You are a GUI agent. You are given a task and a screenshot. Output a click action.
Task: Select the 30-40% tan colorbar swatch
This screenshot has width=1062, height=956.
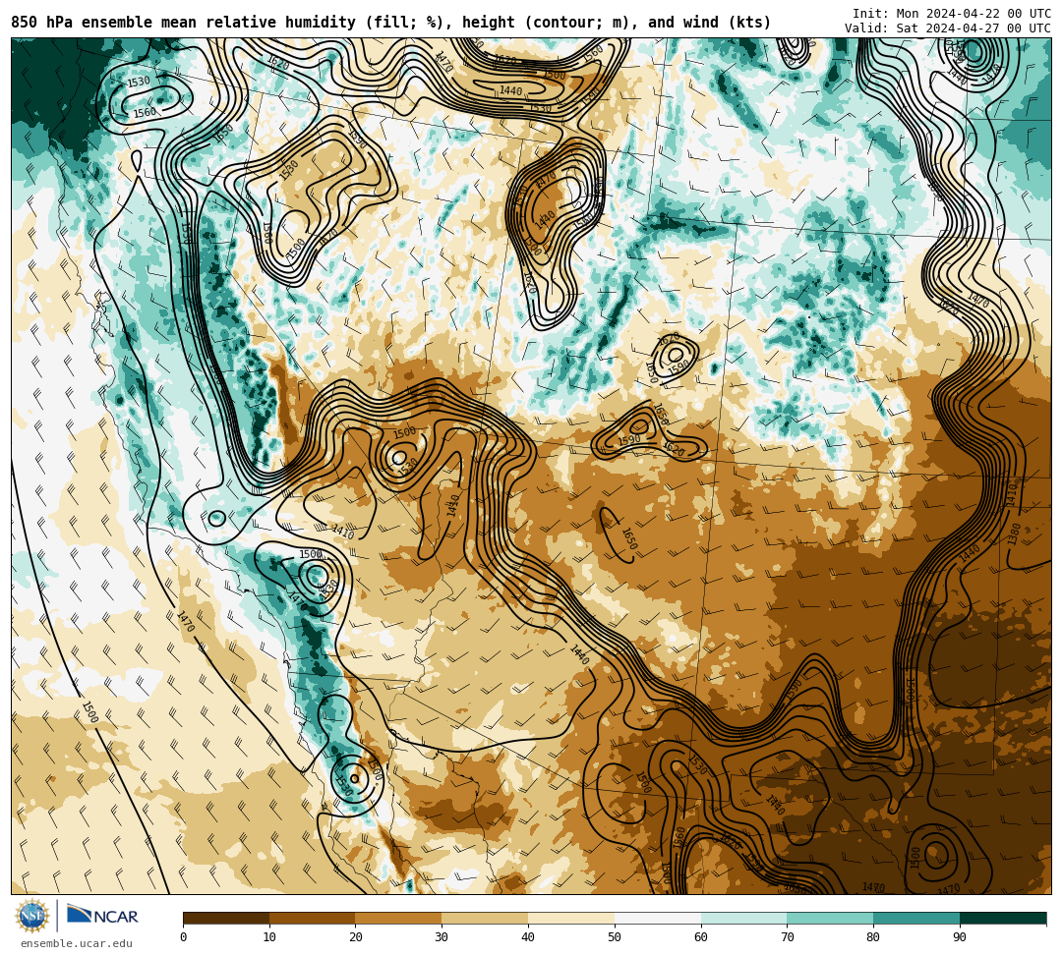tap(485, 918)
